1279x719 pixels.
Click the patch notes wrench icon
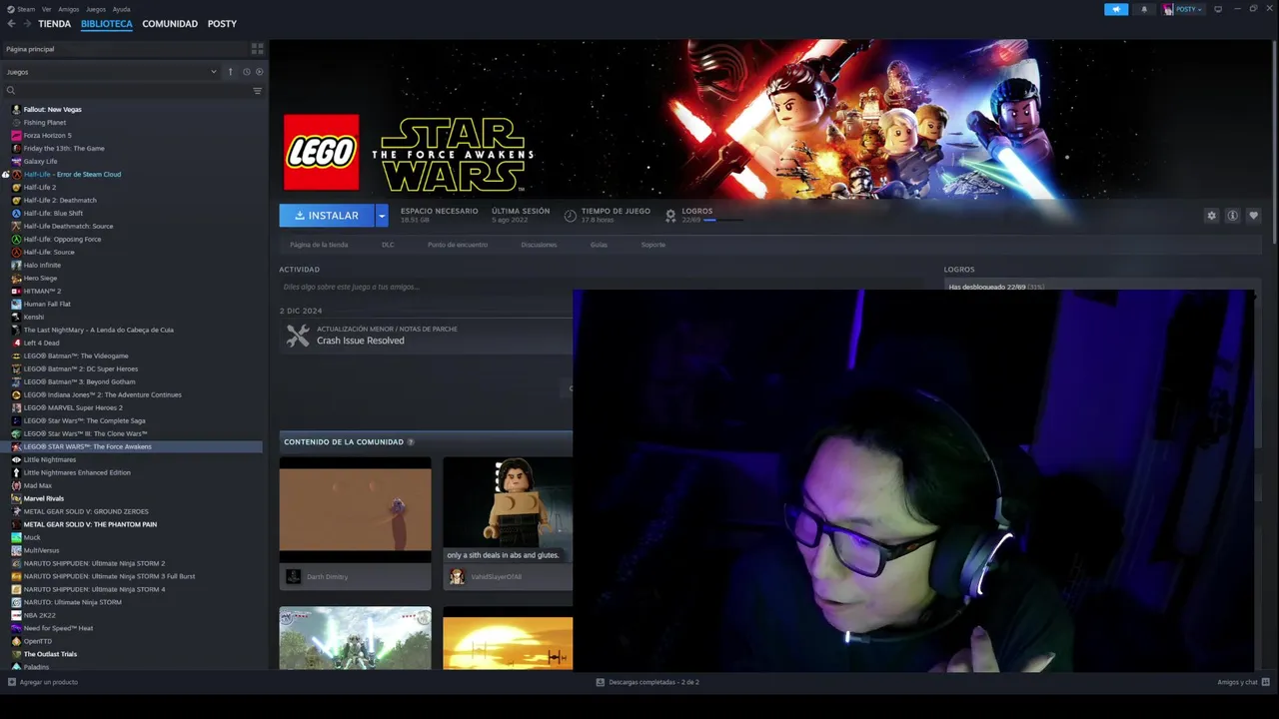point(298,336)
